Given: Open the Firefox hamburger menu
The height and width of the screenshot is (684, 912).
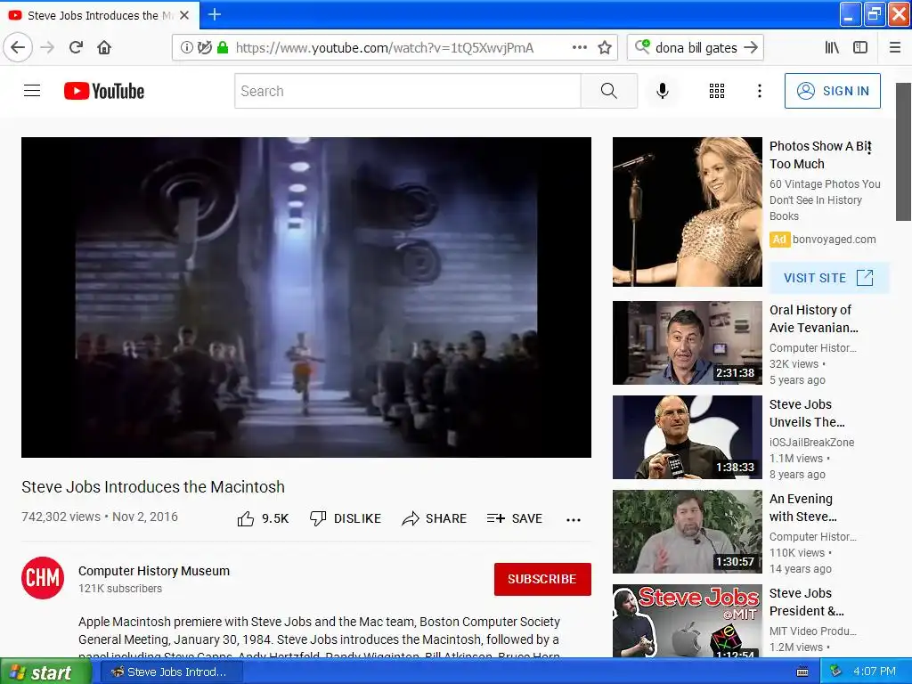Looking at the screenshot, I should click(x=895, y=48).
